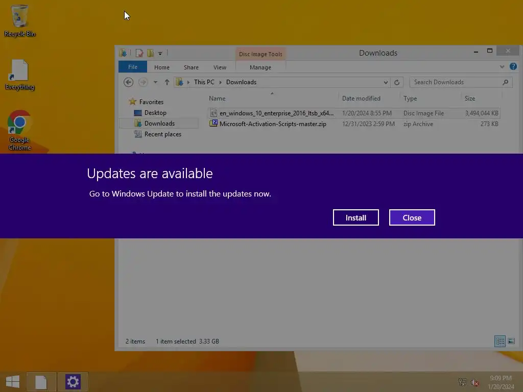Select Downloads in navigation pane
The image size is (523, 392).
pos(159,124)
